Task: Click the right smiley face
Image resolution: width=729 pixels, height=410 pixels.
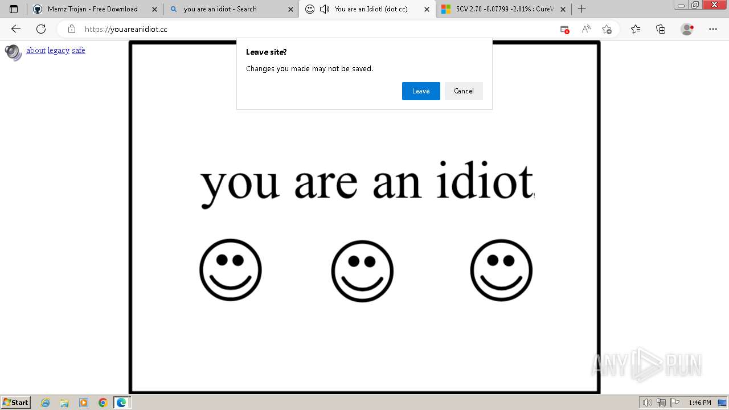Action: [x=501, y=270]
